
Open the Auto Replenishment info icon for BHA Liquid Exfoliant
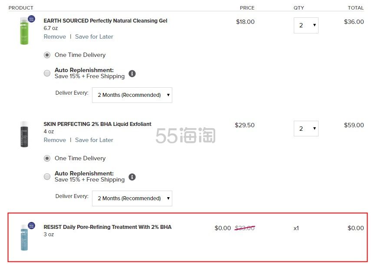point(132,177)
